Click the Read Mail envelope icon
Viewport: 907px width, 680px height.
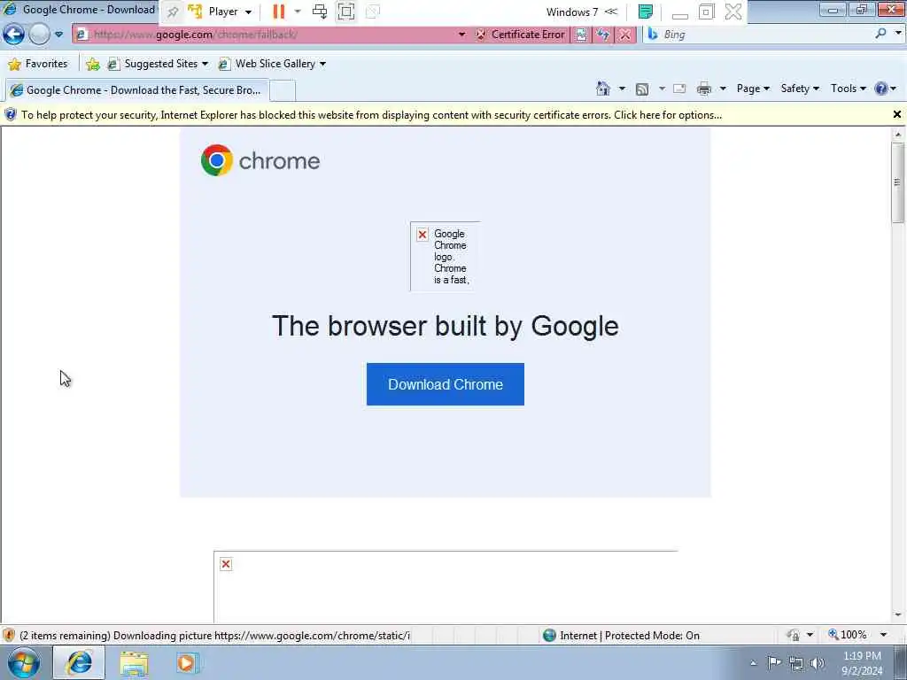(x=679, y=89)
